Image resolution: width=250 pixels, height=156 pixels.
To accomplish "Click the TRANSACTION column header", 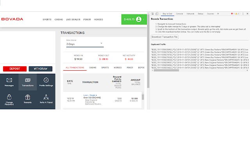I will coord(90,82).
